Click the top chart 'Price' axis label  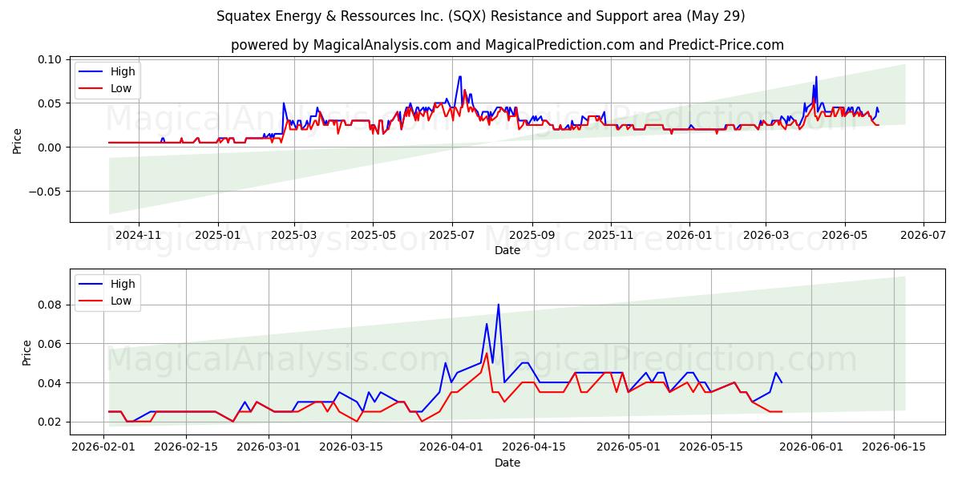click(x=18, y=139)
